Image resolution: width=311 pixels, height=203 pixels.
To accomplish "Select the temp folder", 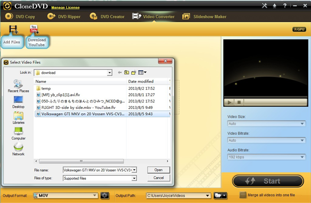I will tap(46, 88).
